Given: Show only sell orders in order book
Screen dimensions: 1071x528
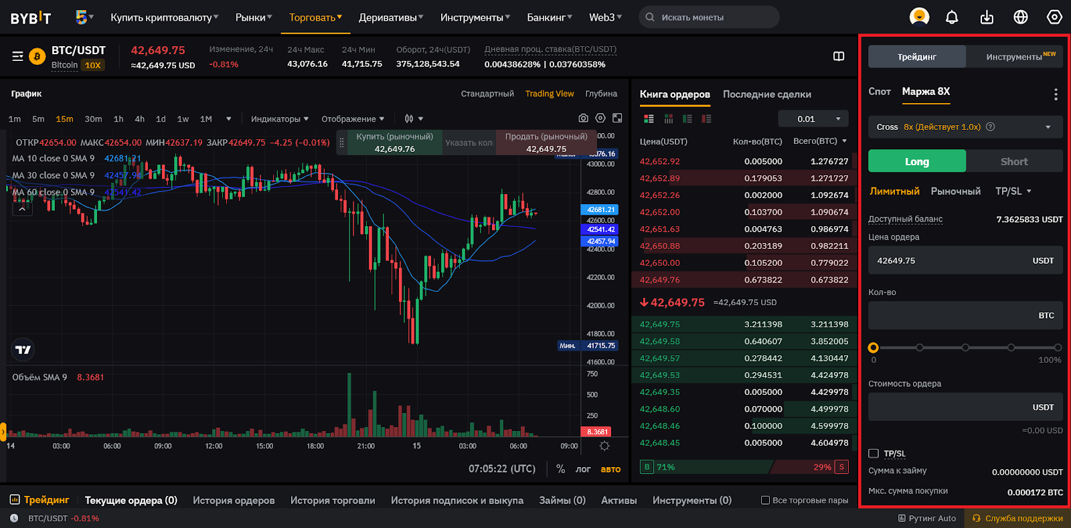Looking at the screenshot, I should (706, 119).
